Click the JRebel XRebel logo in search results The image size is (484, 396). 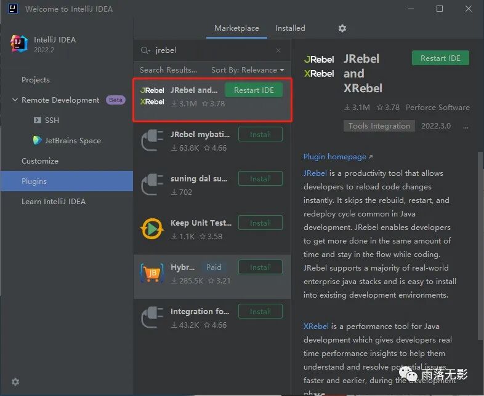152,96
